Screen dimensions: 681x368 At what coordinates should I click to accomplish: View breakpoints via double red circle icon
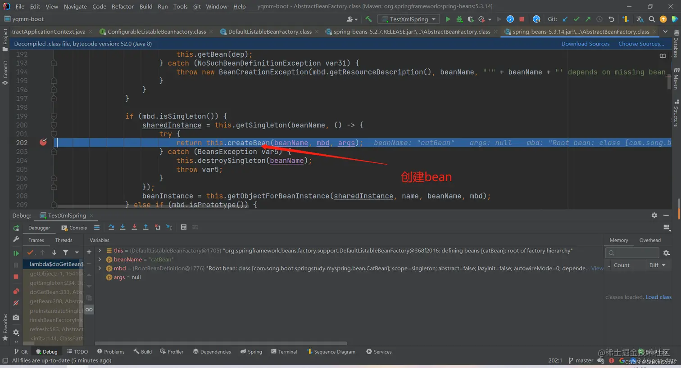16,292
